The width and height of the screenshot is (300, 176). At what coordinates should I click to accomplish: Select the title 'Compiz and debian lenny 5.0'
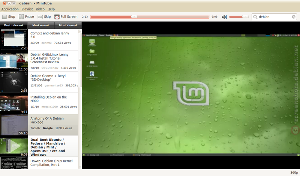(x=50, y=35)
